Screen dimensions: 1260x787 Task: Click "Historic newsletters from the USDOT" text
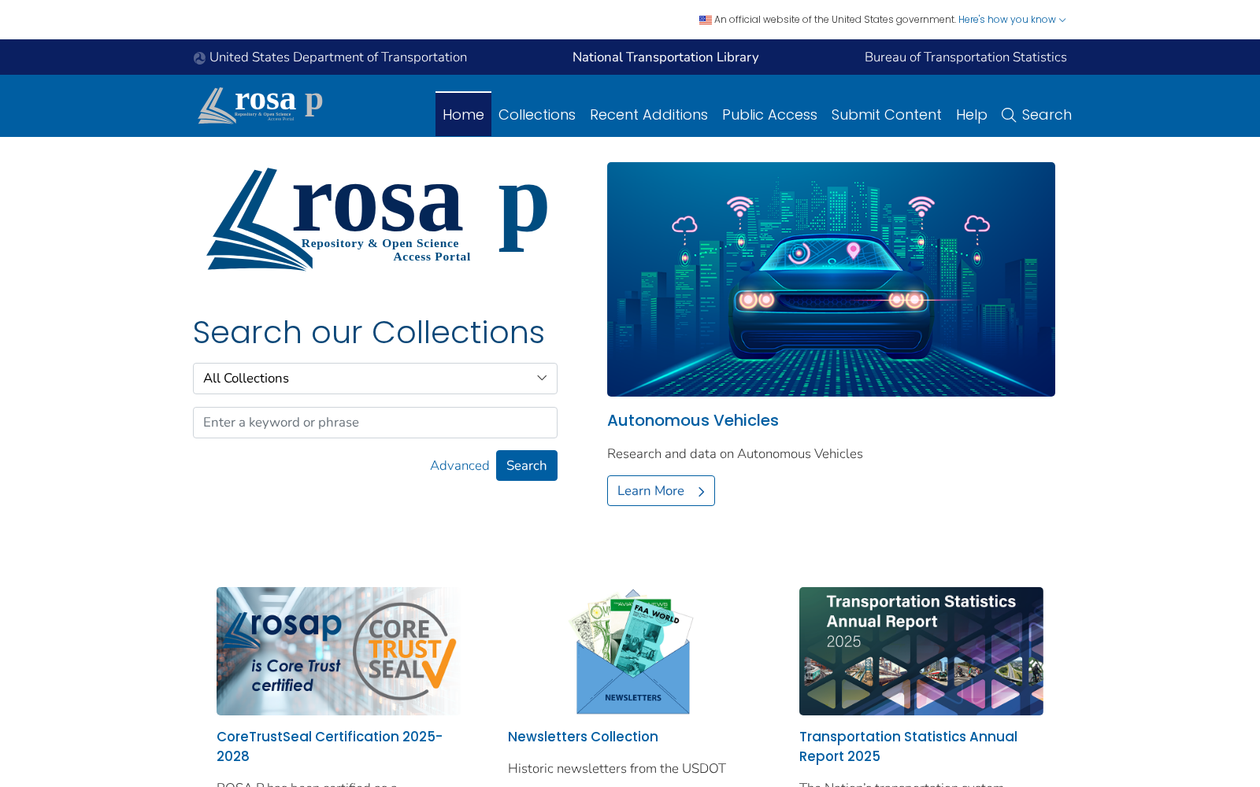click(x=617, y=769)
